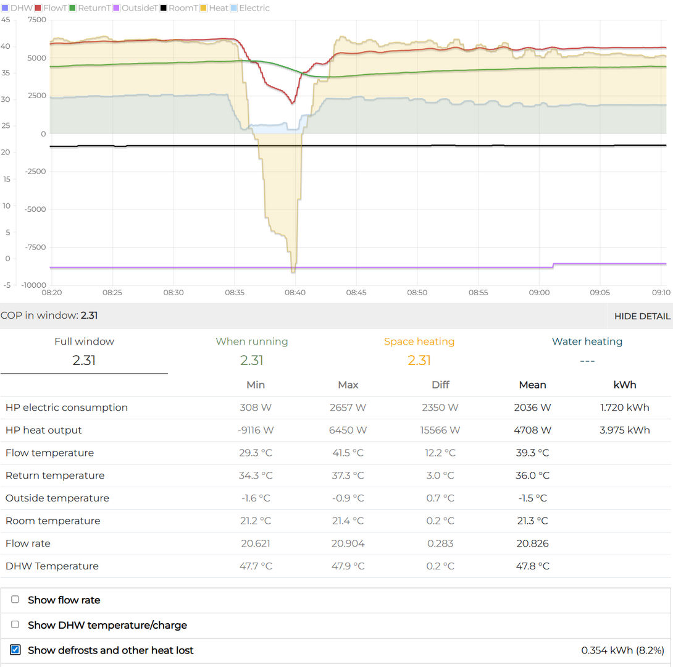
Task: Toggle the red FlowT legend swatch
Action: click(x=38, y=9)
